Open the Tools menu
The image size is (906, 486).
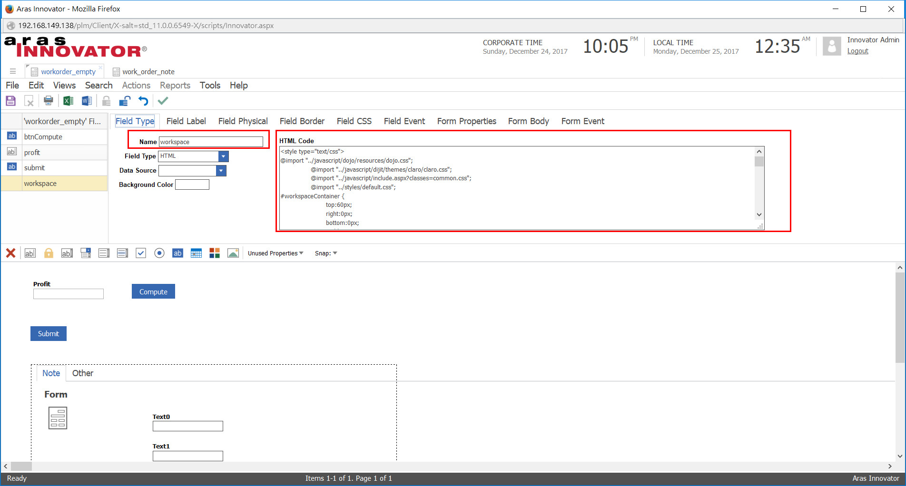tap(210, 85)
